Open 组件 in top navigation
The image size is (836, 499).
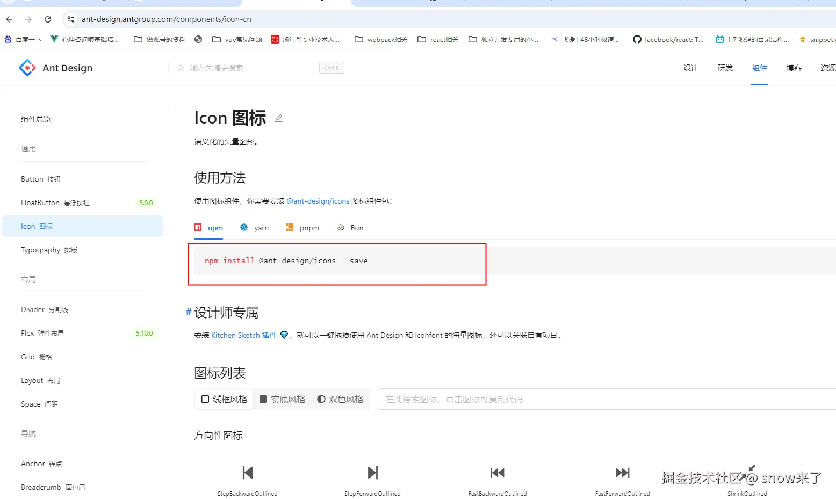click(x=760, y=68)
